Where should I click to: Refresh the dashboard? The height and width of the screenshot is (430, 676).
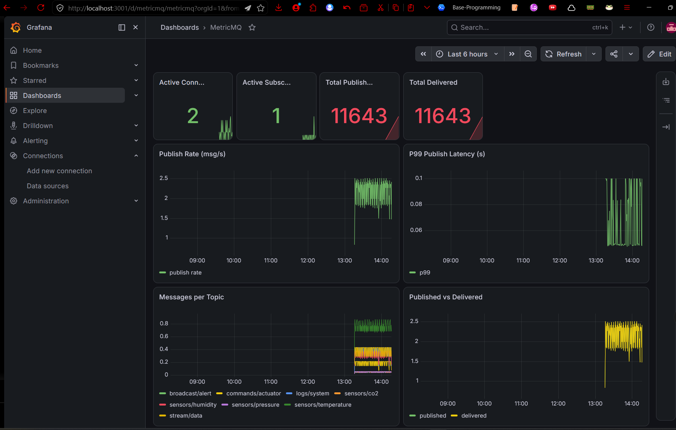point(564,54)
